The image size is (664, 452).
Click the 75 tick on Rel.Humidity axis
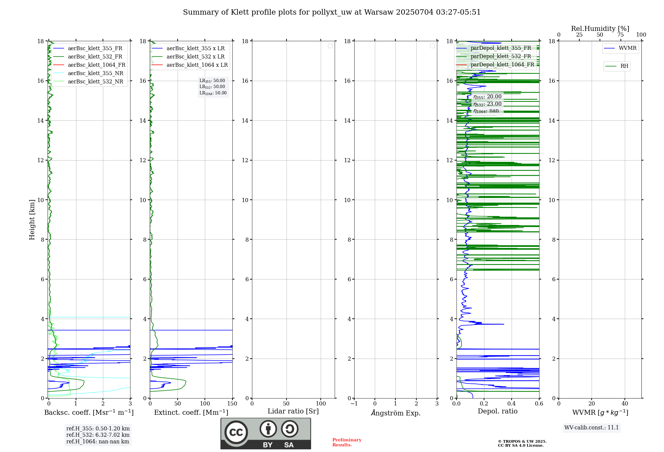621,35
